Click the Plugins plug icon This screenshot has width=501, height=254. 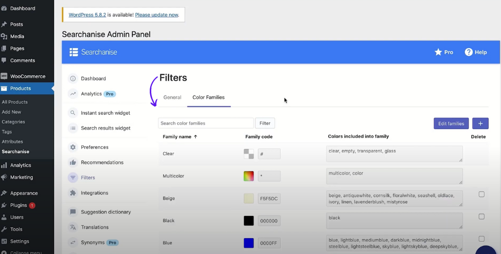(4, 205)
